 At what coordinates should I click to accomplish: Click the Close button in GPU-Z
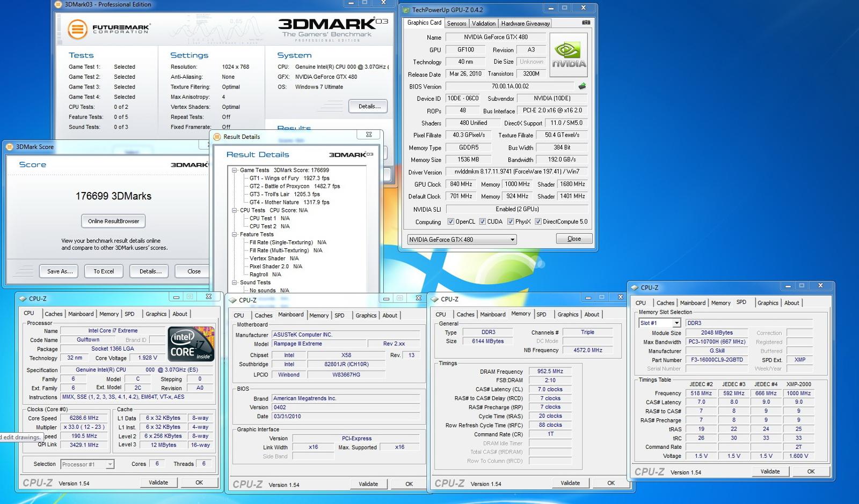574,239
